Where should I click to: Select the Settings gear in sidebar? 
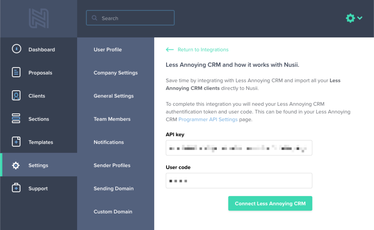click(x=16, y=166)
